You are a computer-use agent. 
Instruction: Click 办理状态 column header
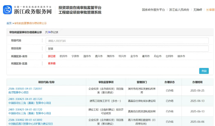pyautogui.click(x=169, y=82)
